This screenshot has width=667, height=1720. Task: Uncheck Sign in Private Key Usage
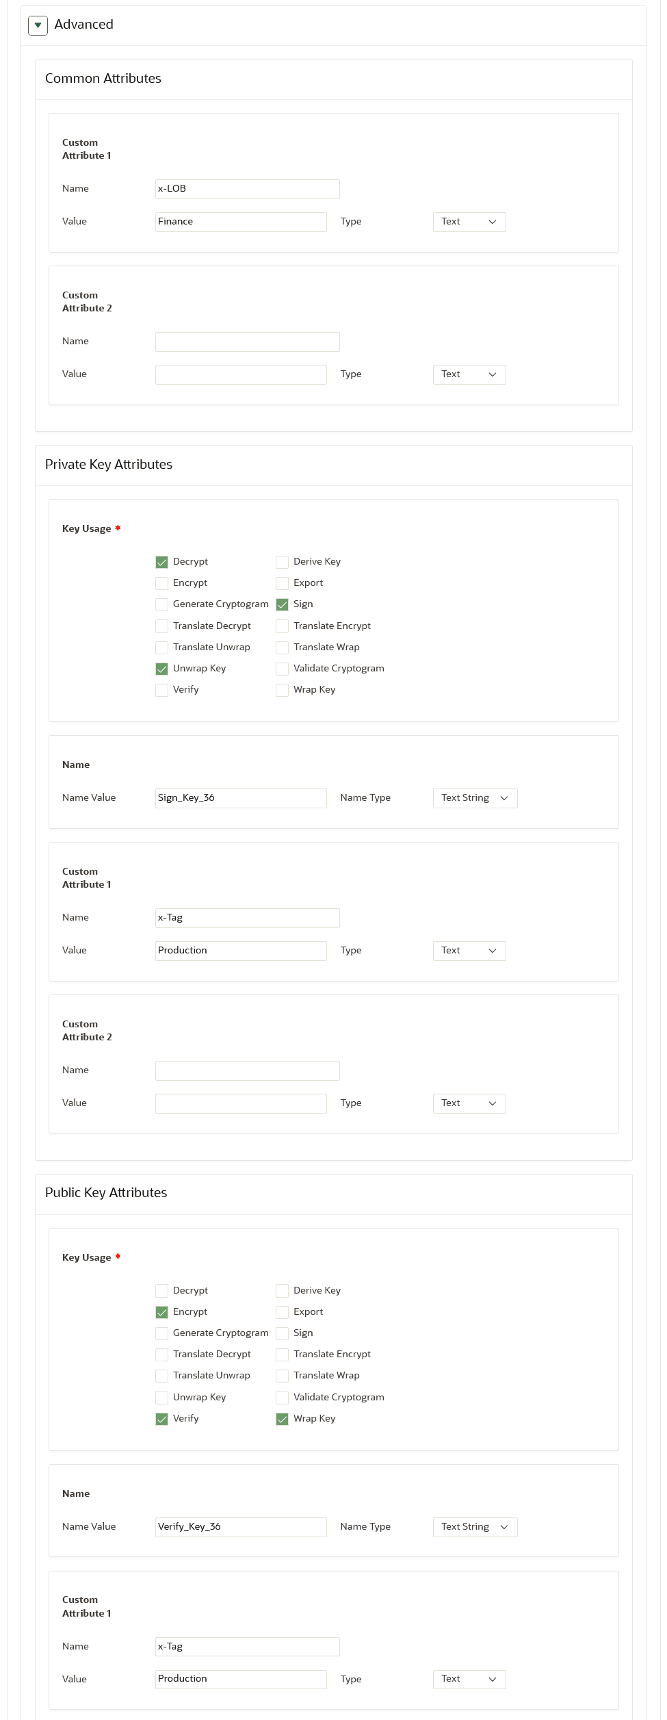coord(283,604)
